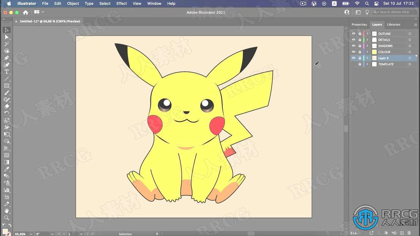Select the Column Graph tool

pyautogui.click(x=7, y=190)
